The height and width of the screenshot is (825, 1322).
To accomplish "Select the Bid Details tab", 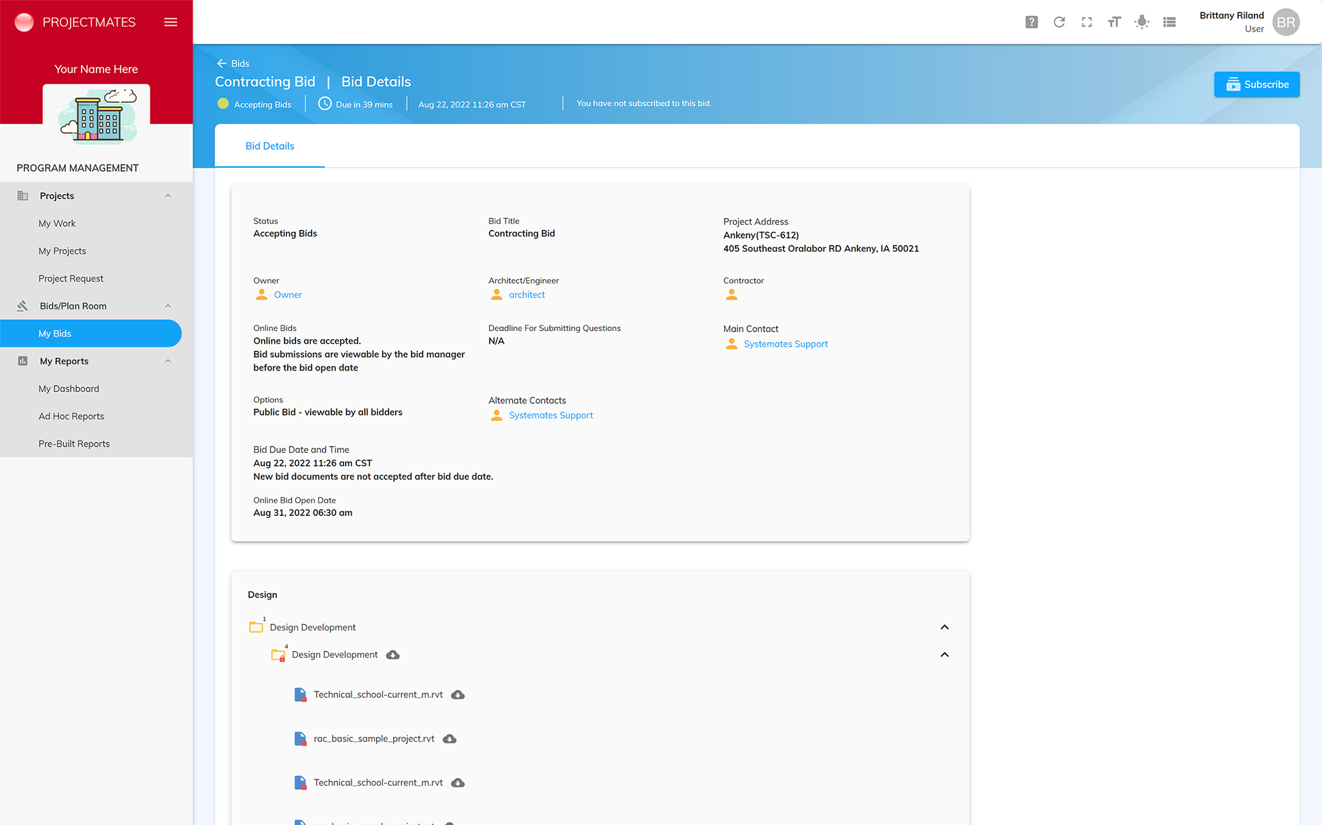I will [x=270, y=146].
